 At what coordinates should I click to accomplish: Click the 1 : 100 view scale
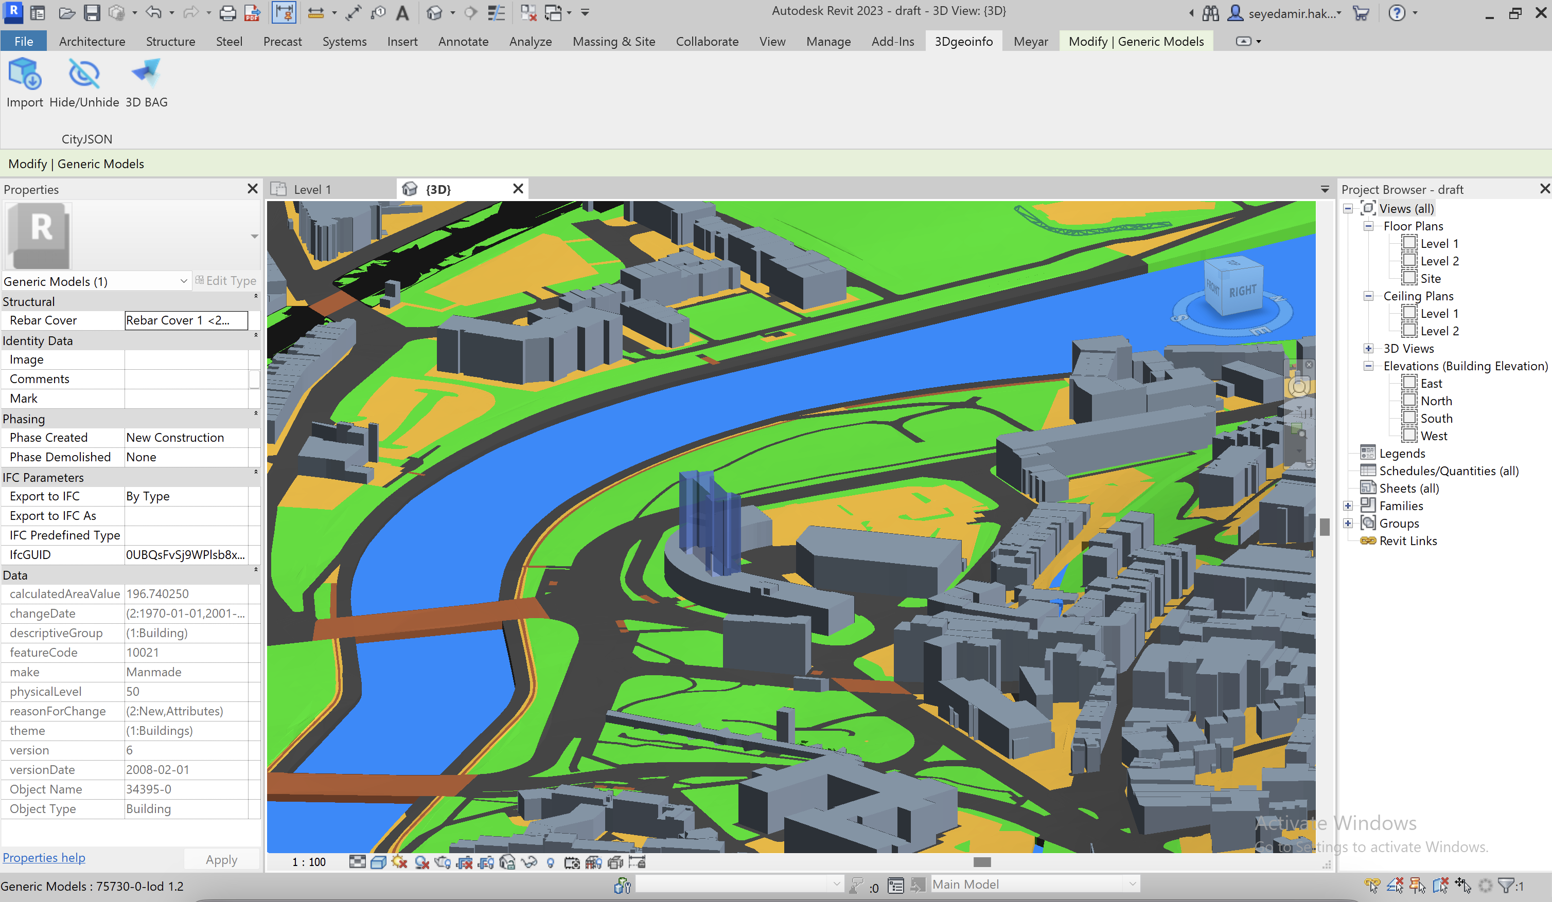click(x=309, y=862)
